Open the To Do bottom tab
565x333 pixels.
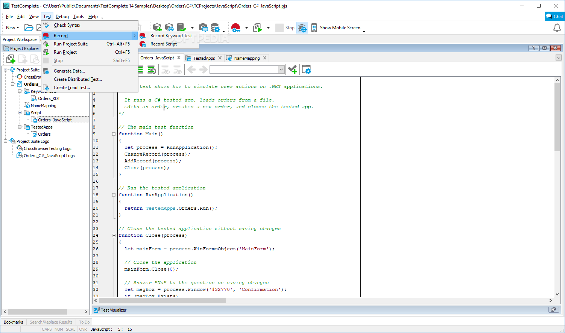pos(84,322)
